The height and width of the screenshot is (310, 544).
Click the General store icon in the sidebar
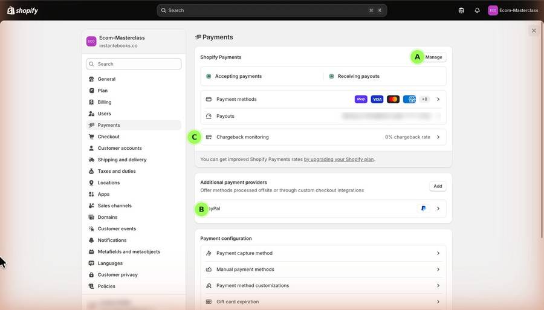pyautogui.click(x=91, y=79)
